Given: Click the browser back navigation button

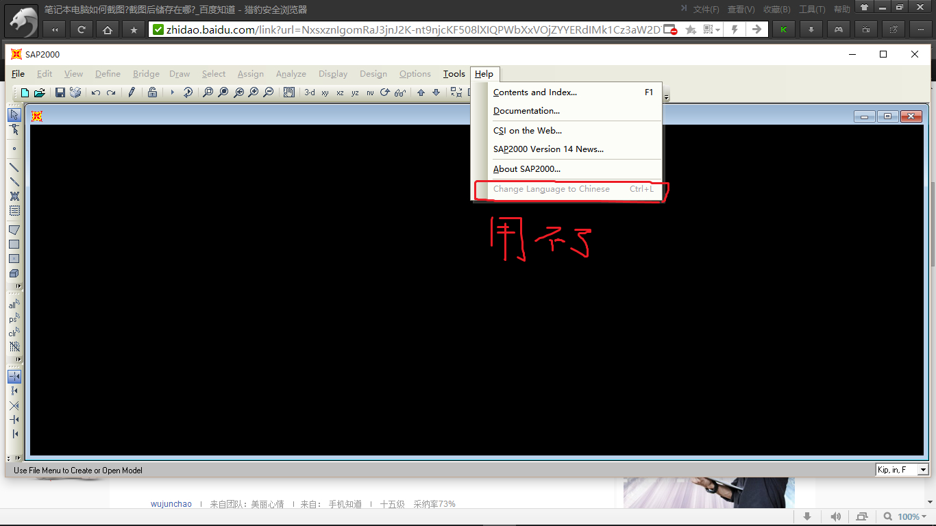Looking at the screenshot, I should (x=54, y=29).
